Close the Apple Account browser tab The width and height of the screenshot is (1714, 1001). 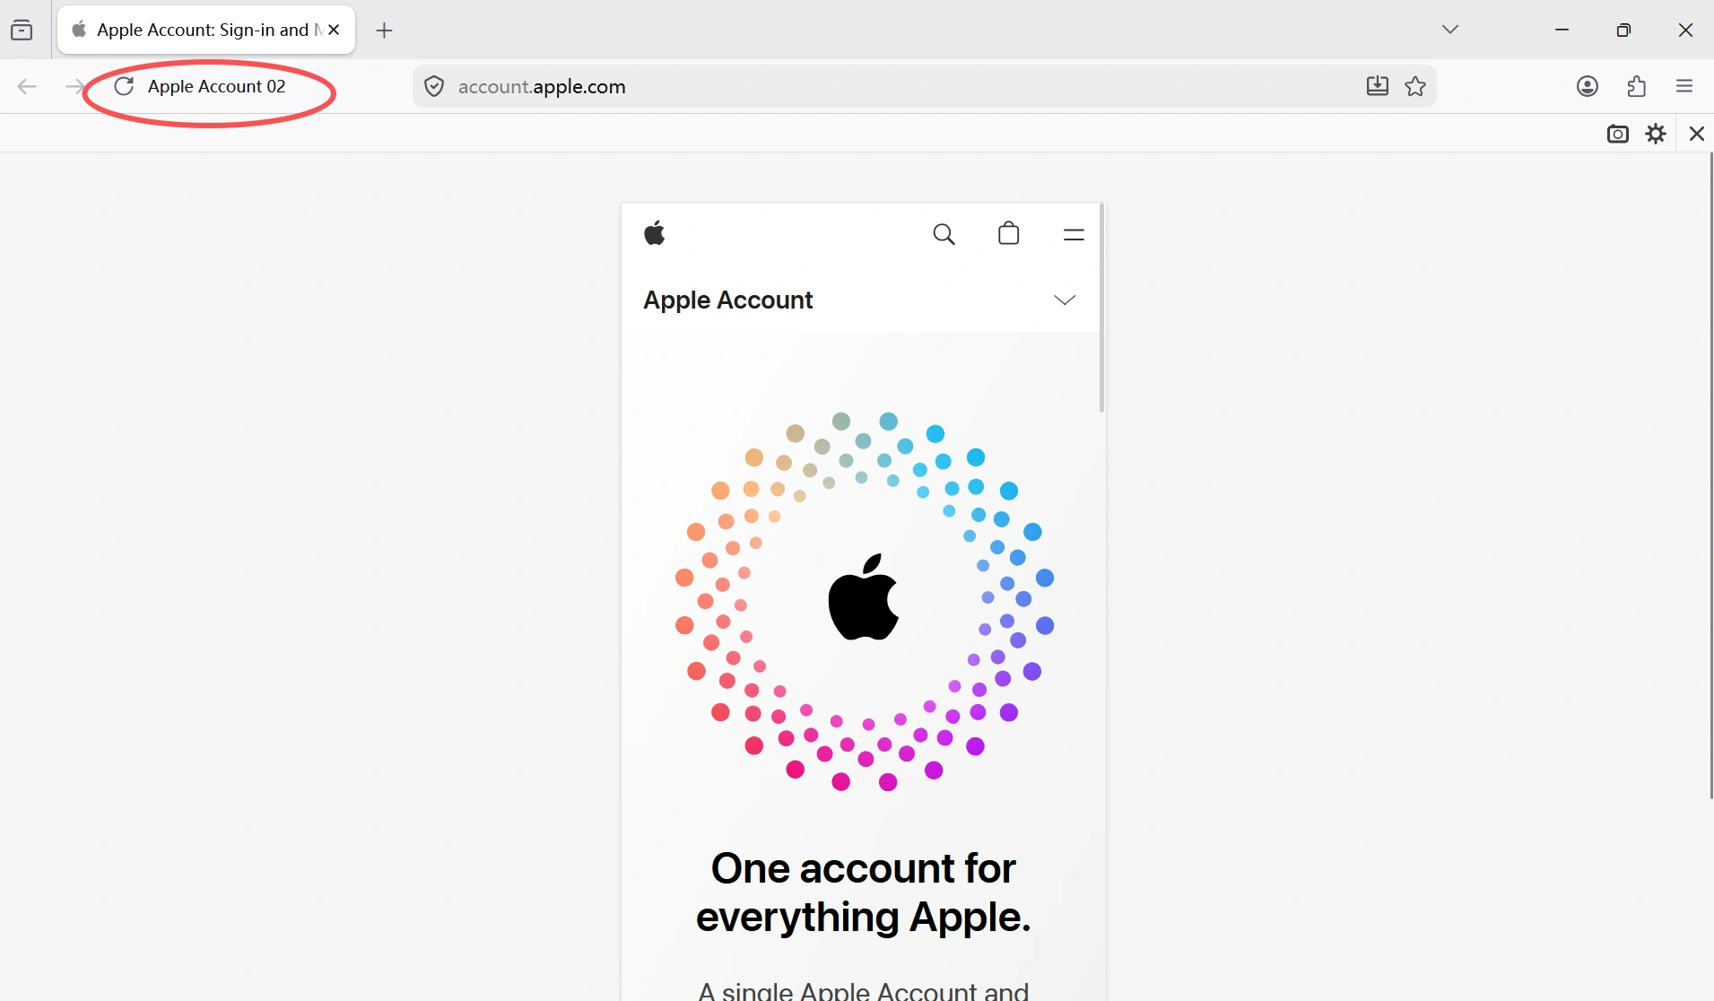coord(334,30)
